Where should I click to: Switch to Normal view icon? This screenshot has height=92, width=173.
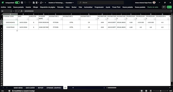pyautogui.click(x=142, y=91)
